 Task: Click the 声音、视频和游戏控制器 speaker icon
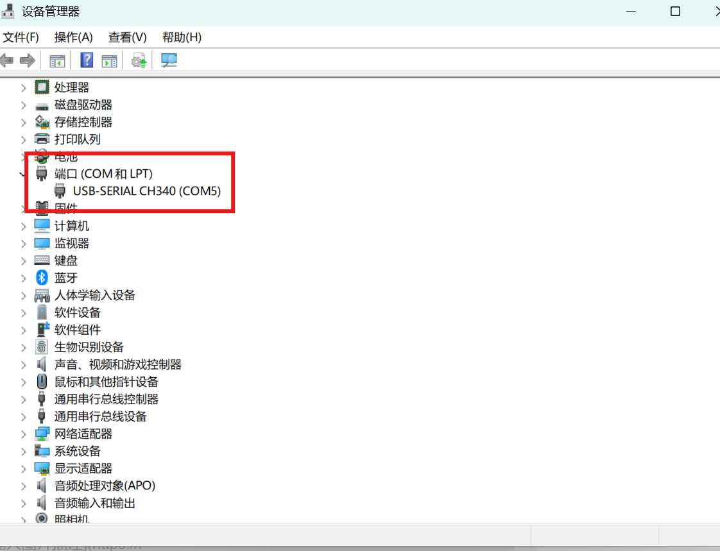42,364
